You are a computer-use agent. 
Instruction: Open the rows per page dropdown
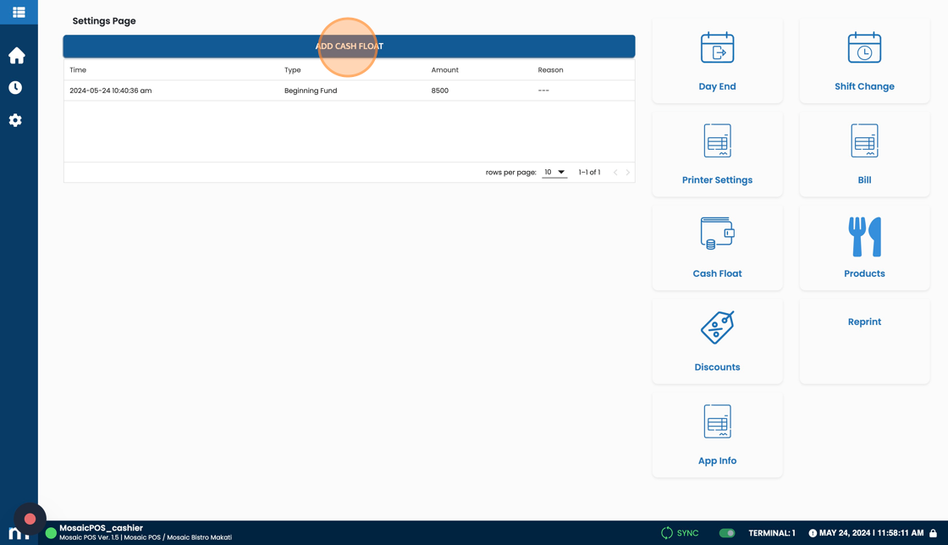point(554,172)
